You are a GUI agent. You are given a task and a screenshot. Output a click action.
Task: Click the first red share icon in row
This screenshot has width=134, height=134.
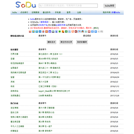pyautogui.click(x=30, y=32)
